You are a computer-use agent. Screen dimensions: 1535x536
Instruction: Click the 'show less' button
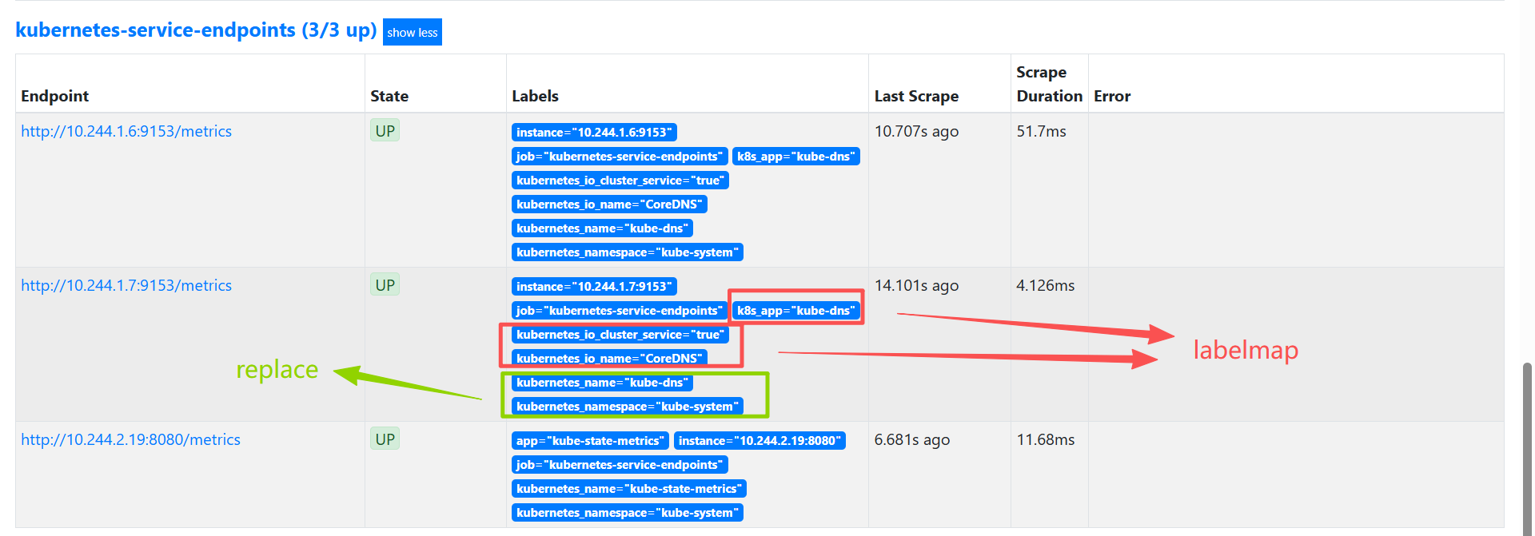pos(413,32)
